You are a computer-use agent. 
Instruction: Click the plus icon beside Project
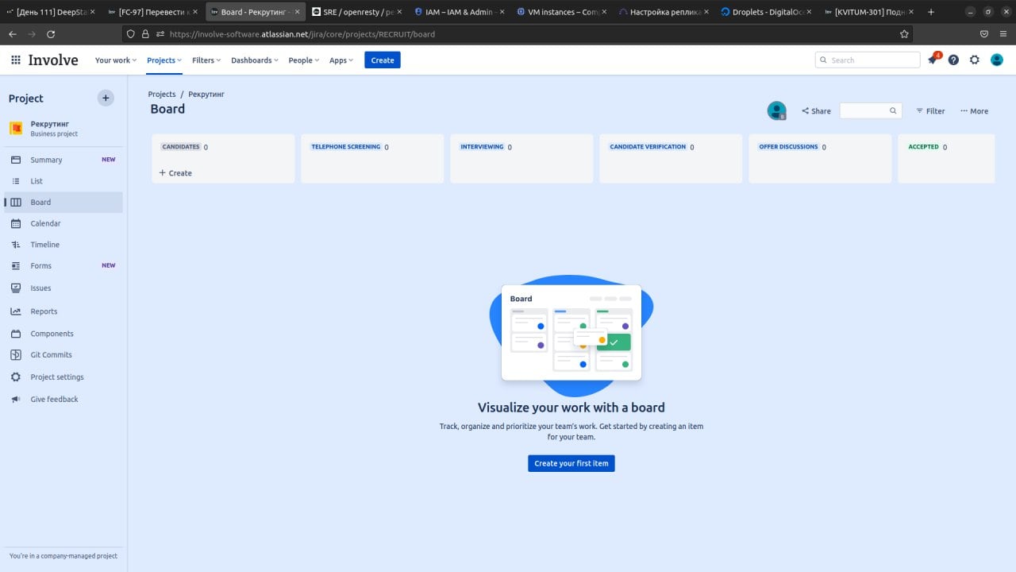click(x=106, y=98)
